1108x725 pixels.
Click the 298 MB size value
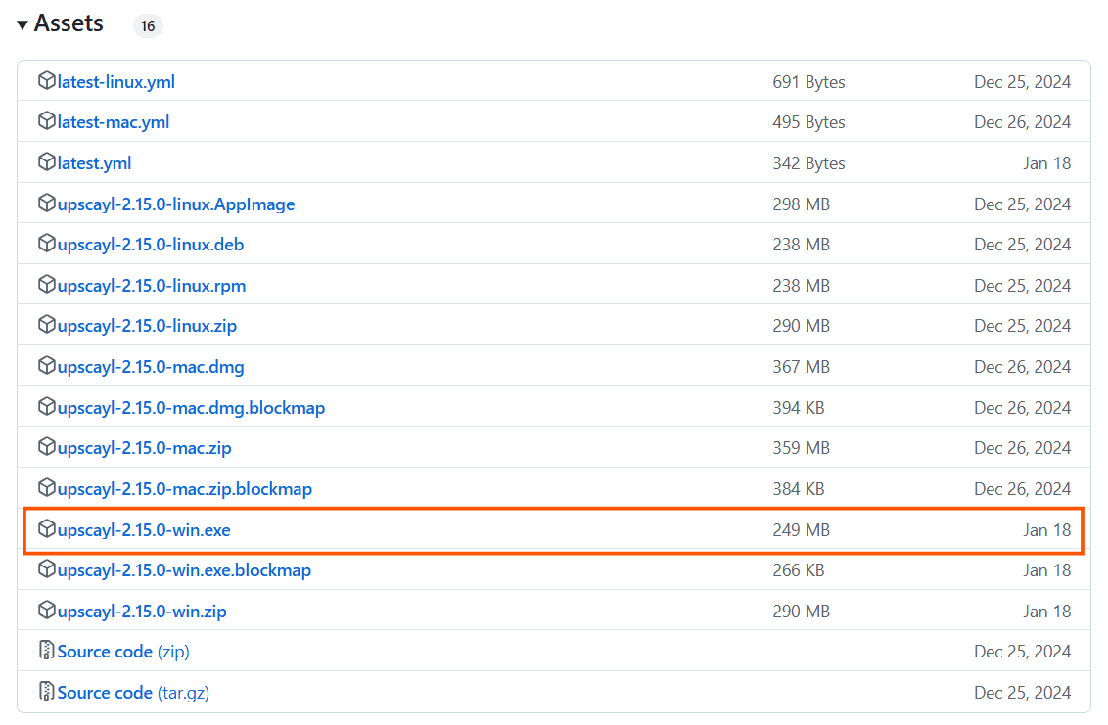point(801,204)
